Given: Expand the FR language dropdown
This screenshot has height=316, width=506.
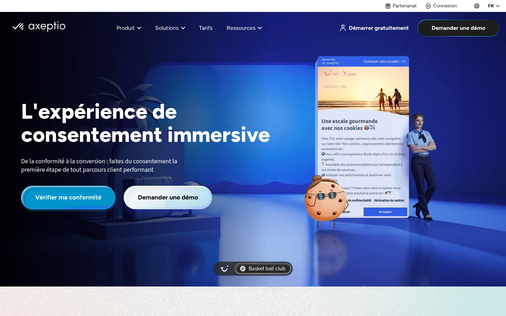Looking at the screenshot, I should click(x=494, y=6).
